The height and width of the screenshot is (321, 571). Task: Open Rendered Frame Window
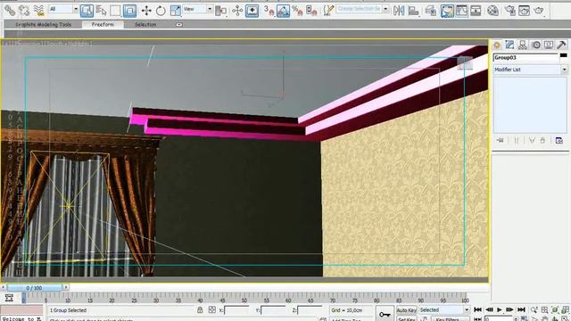click(524, 11)
